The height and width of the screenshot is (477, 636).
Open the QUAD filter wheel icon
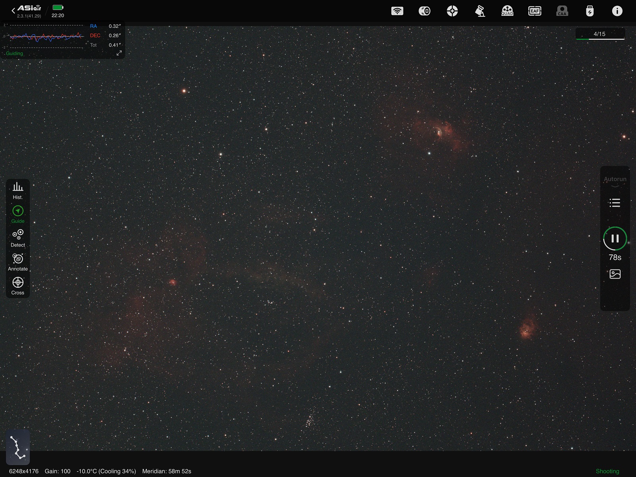(x=507, y=11)
